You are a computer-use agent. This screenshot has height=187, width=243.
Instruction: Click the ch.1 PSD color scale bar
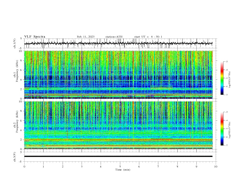pos(222,78)
